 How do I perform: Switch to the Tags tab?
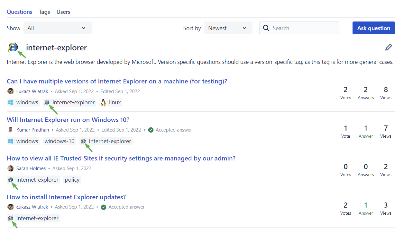[44, 12]
